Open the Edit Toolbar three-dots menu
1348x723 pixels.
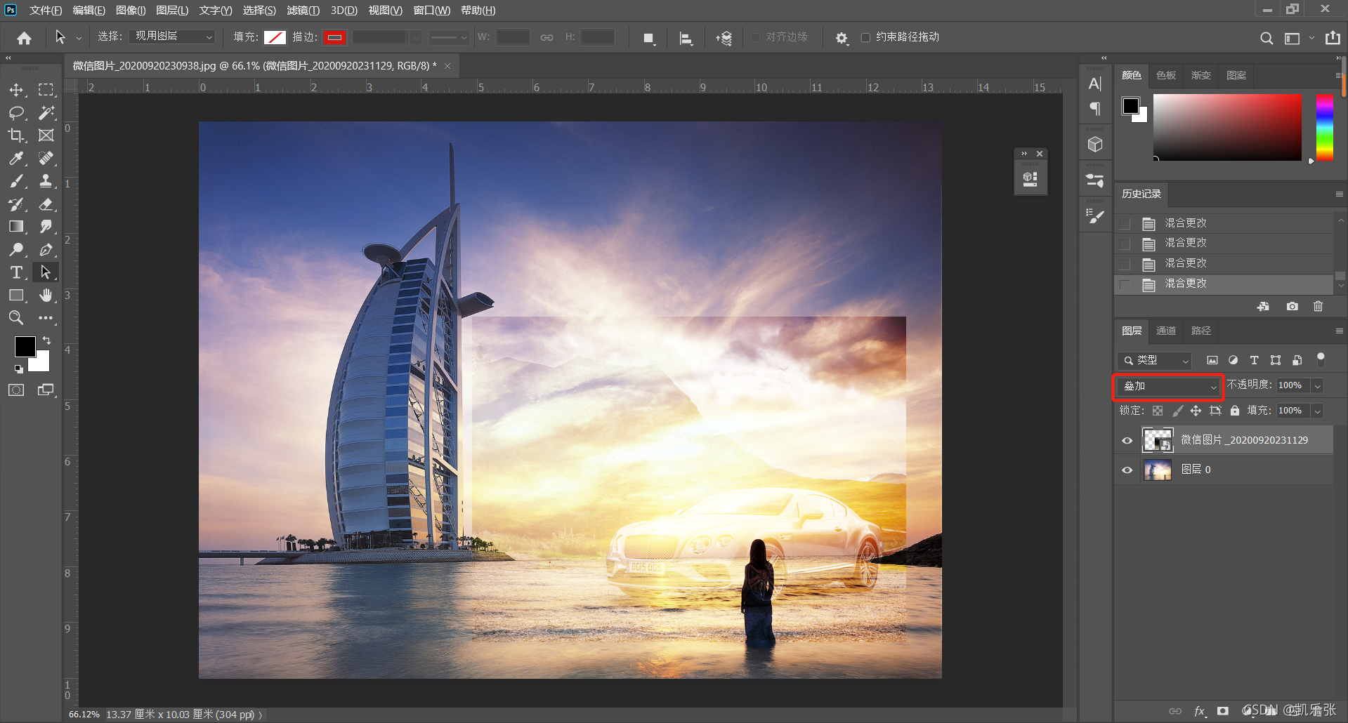(46, 318)
